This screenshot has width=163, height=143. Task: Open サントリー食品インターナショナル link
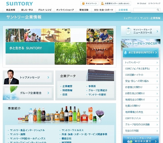(27, 130)
